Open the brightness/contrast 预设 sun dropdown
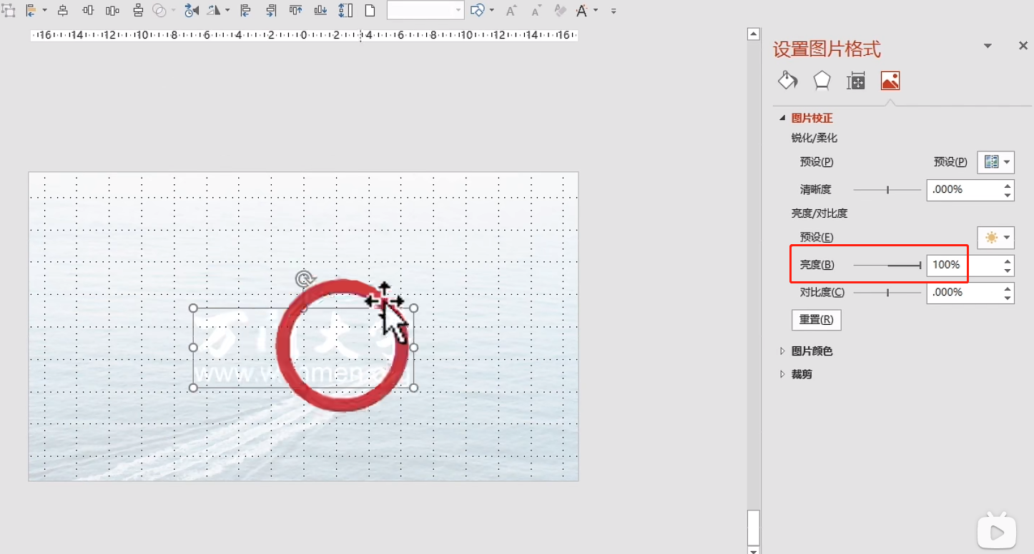 coord(995,237)
